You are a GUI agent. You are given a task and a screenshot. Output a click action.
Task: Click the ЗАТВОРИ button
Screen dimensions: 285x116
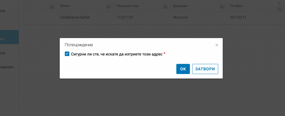(x=205, y=69)
